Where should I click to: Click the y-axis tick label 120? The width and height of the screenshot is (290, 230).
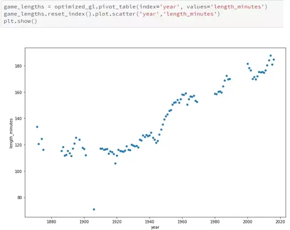(18, 145)
